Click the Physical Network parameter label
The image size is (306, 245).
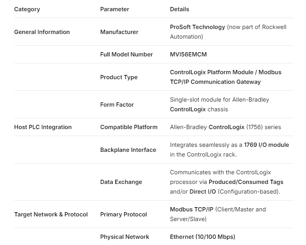[125, 237]
